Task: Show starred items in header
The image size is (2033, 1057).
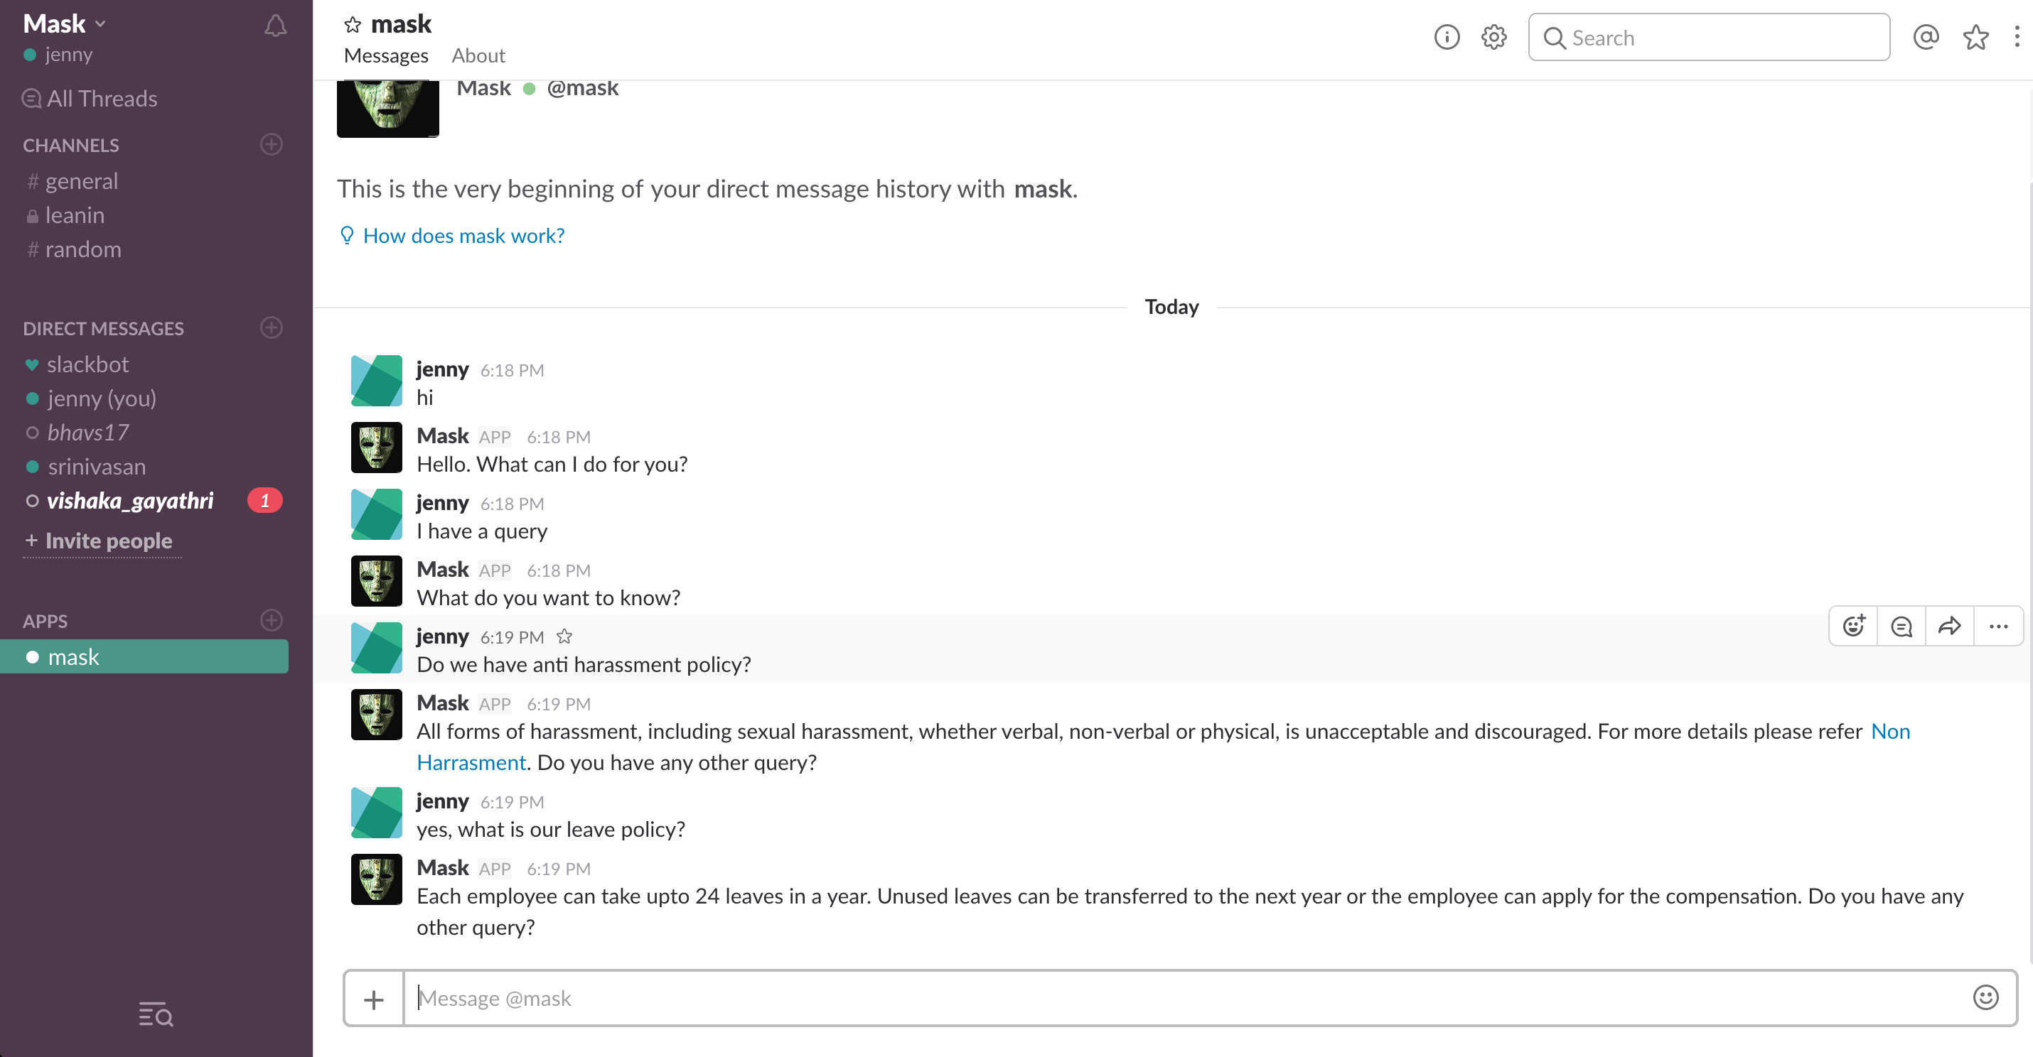Action: [x=1975, y=37]
